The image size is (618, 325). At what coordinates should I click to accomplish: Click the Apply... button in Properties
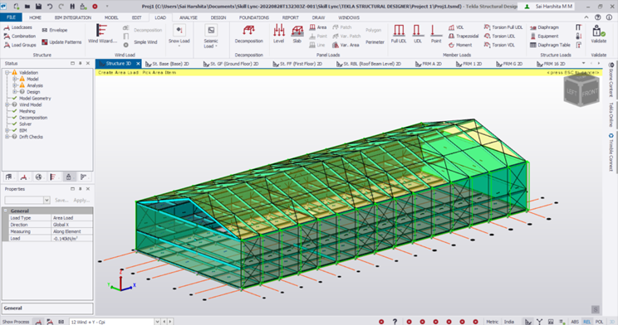[81, 200]
